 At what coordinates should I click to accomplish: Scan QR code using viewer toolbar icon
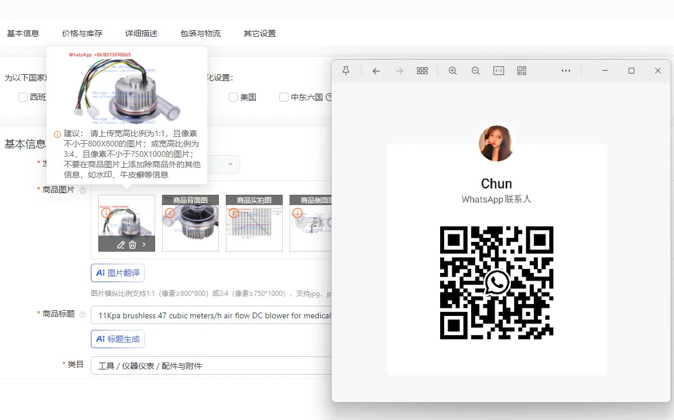point(521,71)
